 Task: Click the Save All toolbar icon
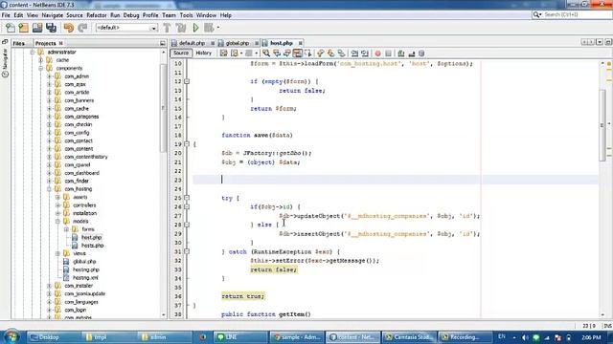[51, 28]
